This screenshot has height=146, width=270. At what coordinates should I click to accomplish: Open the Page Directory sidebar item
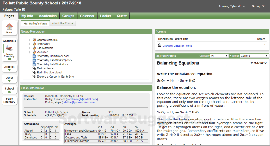[9, 100]
